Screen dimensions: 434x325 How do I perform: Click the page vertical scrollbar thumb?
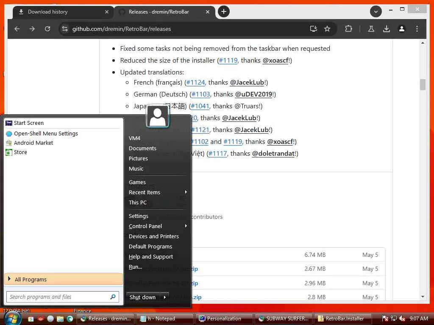pos(423,85)
